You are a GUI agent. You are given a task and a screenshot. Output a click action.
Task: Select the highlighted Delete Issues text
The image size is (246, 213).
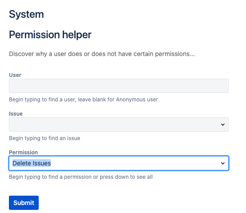click(32, 163)
